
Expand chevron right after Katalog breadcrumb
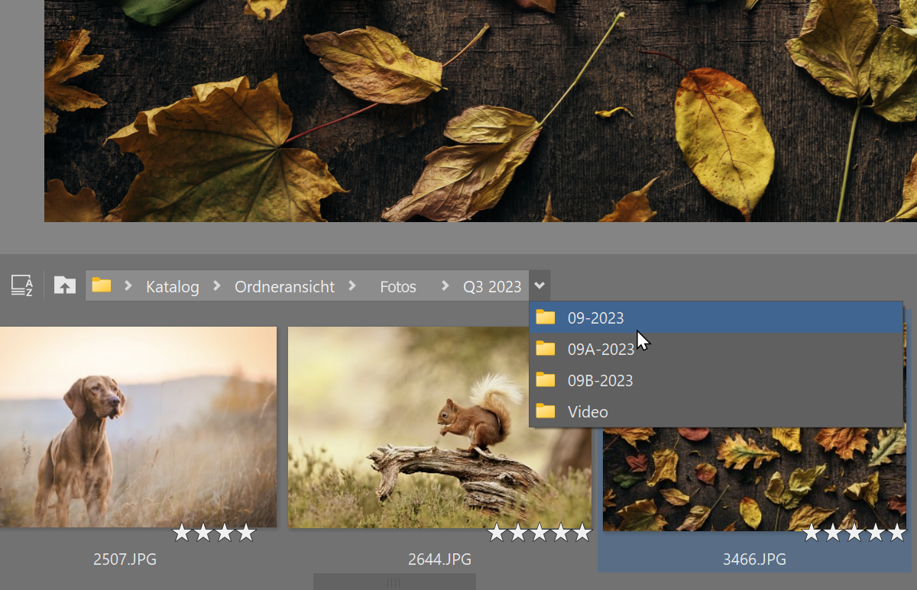tap(217, 286)
